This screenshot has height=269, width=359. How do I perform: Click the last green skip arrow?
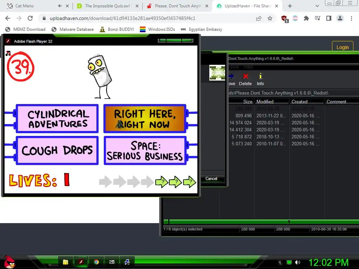(x=189, y=182)
